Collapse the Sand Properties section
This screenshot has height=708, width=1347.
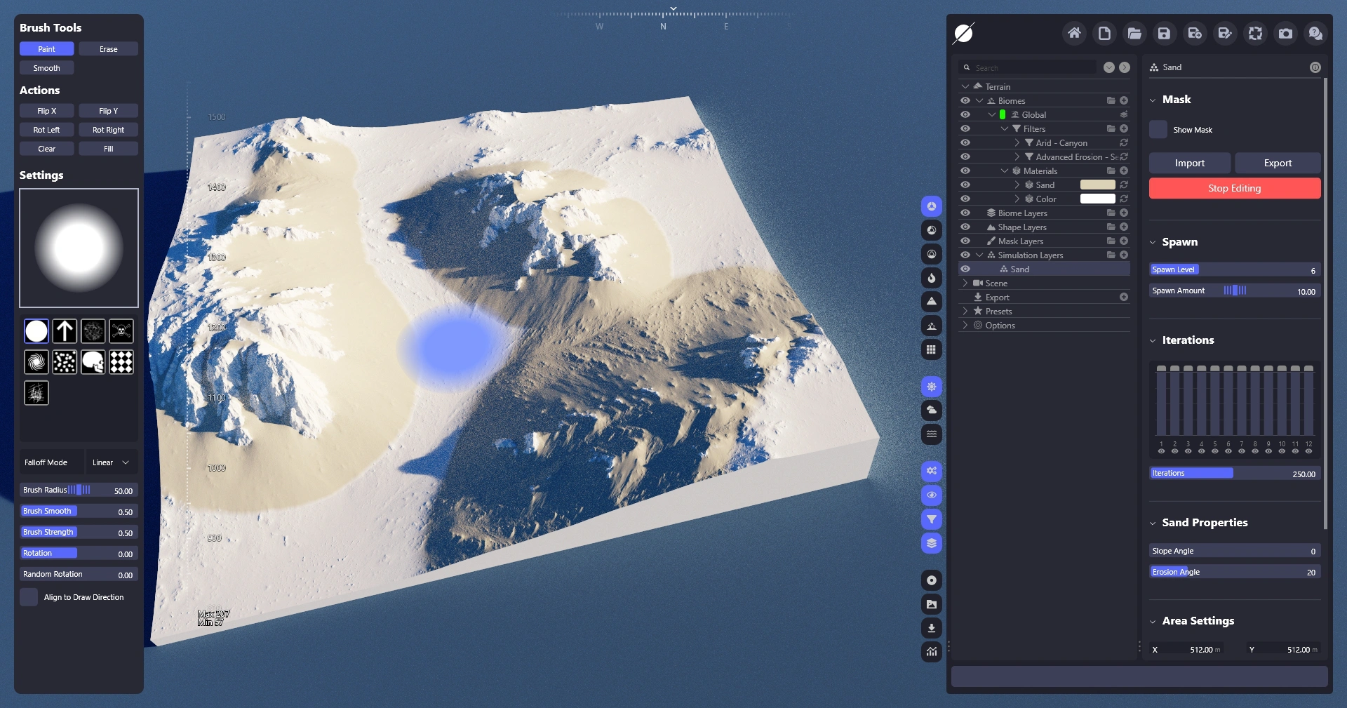[x=1153, y=523]
